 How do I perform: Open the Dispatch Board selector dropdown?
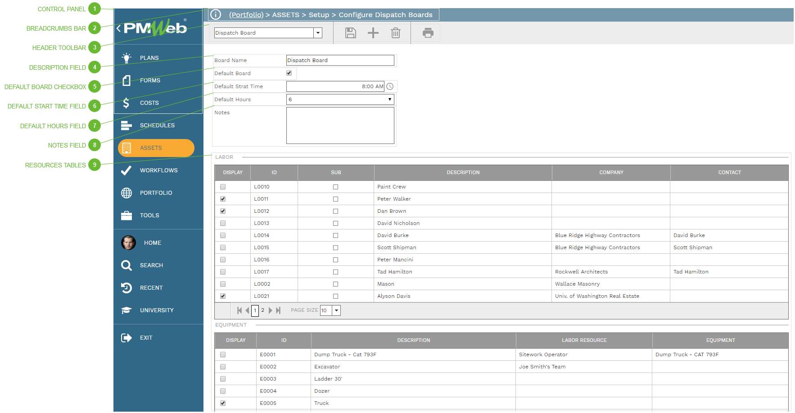(x=318, y=33)
